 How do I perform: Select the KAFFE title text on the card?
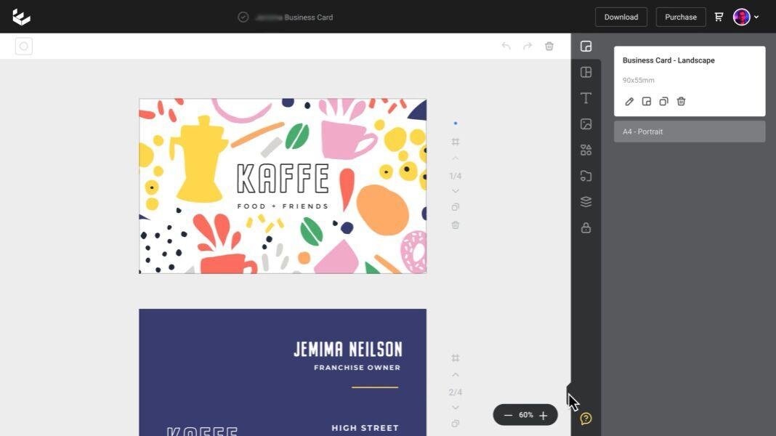[283, 179]
